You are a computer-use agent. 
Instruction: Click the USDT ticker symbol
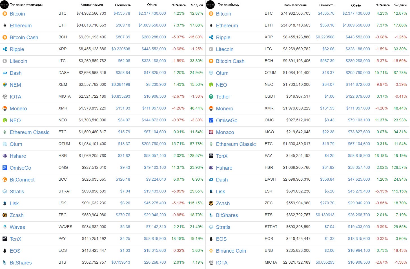pyautogui.click(x=270, y=96)
